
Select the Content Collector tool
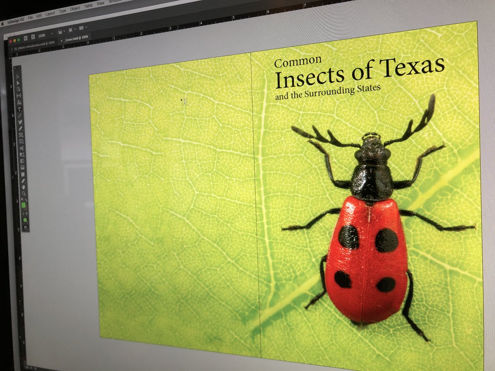click(19, 102)
